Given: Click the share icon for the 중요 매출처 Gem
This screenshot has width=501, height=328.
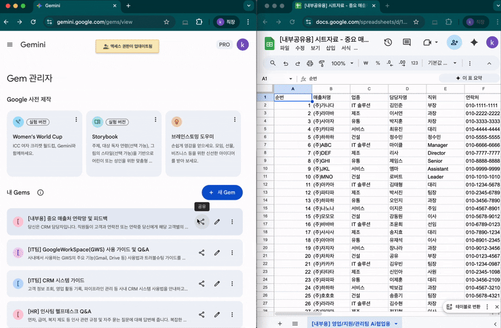Looking at the screenshot, I should (202, 222).
